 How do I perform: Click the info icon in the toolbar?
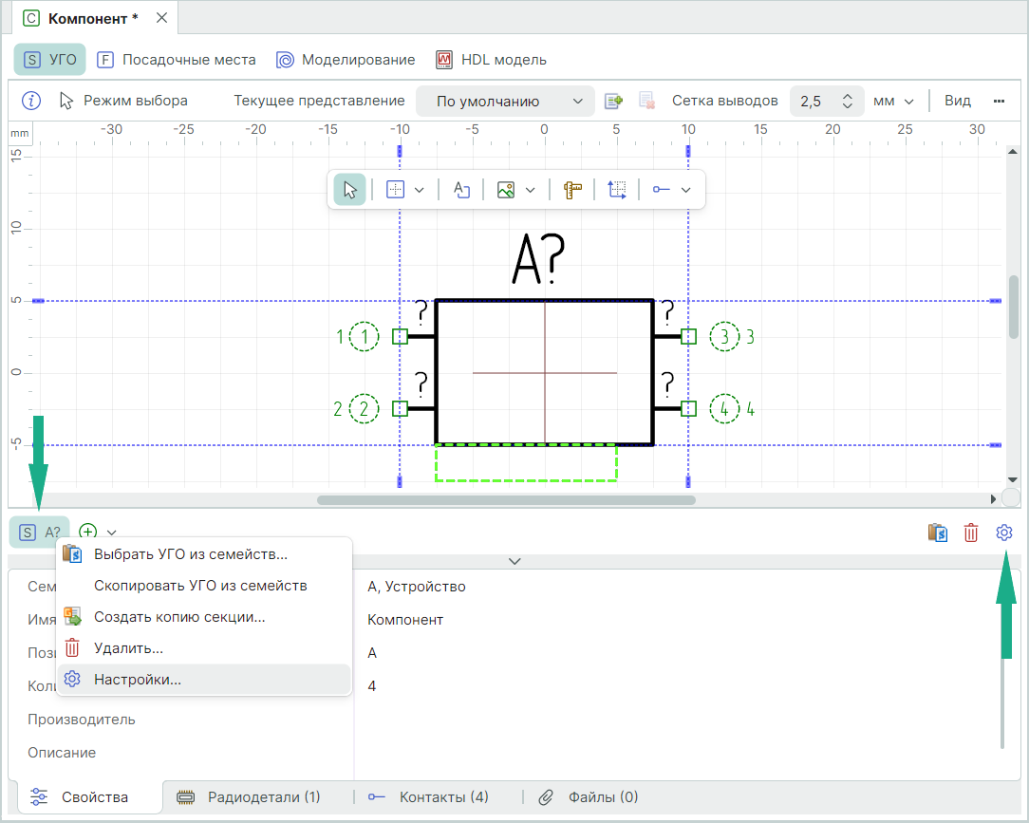tap(31, 101)
